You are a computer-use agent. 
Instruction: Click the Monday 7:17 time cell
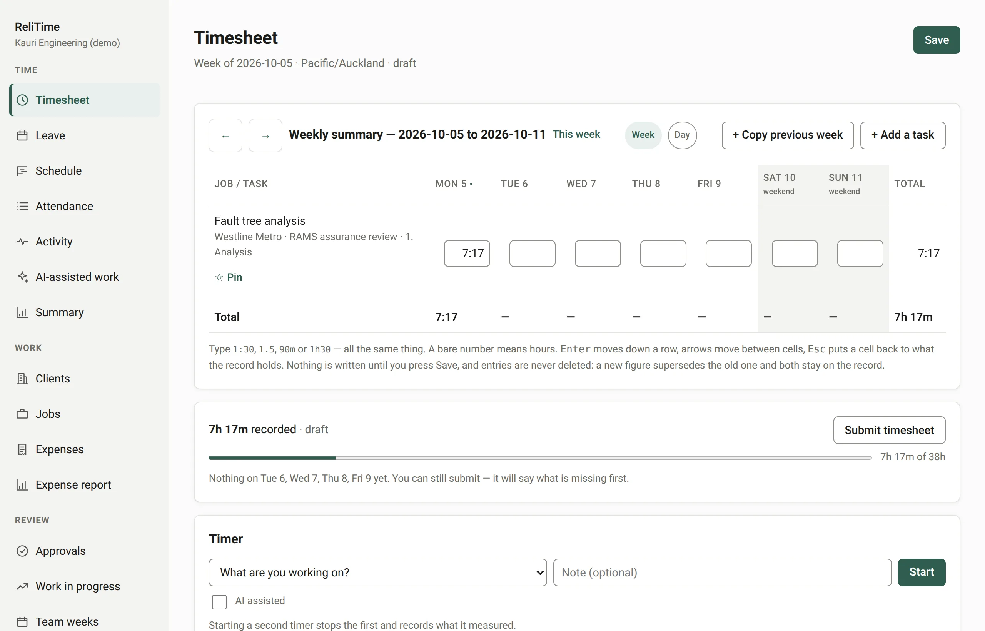click(x=467, y=254)
